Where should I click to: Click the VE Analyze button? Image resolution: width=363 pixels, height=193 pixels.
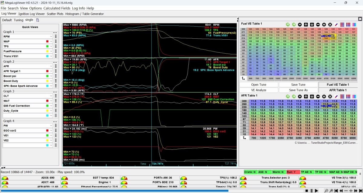pyautogui.click(x=259, y=90)
